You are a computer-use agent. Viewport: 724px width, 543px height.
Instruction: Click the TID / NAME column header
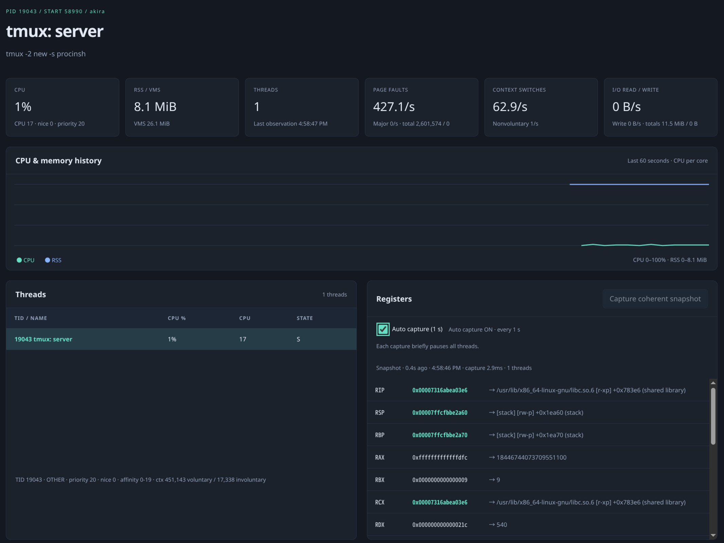click(31, 318)
